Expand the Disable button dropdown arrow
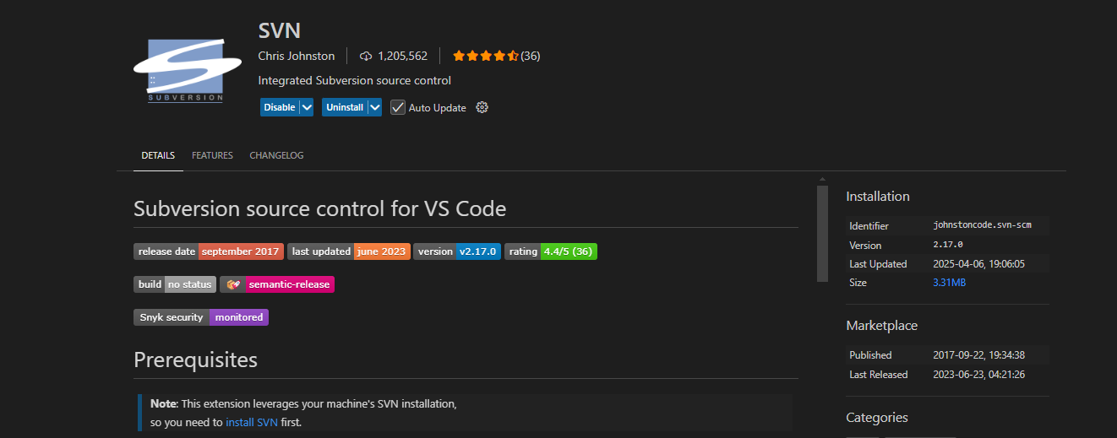 [x=307, y=107]
